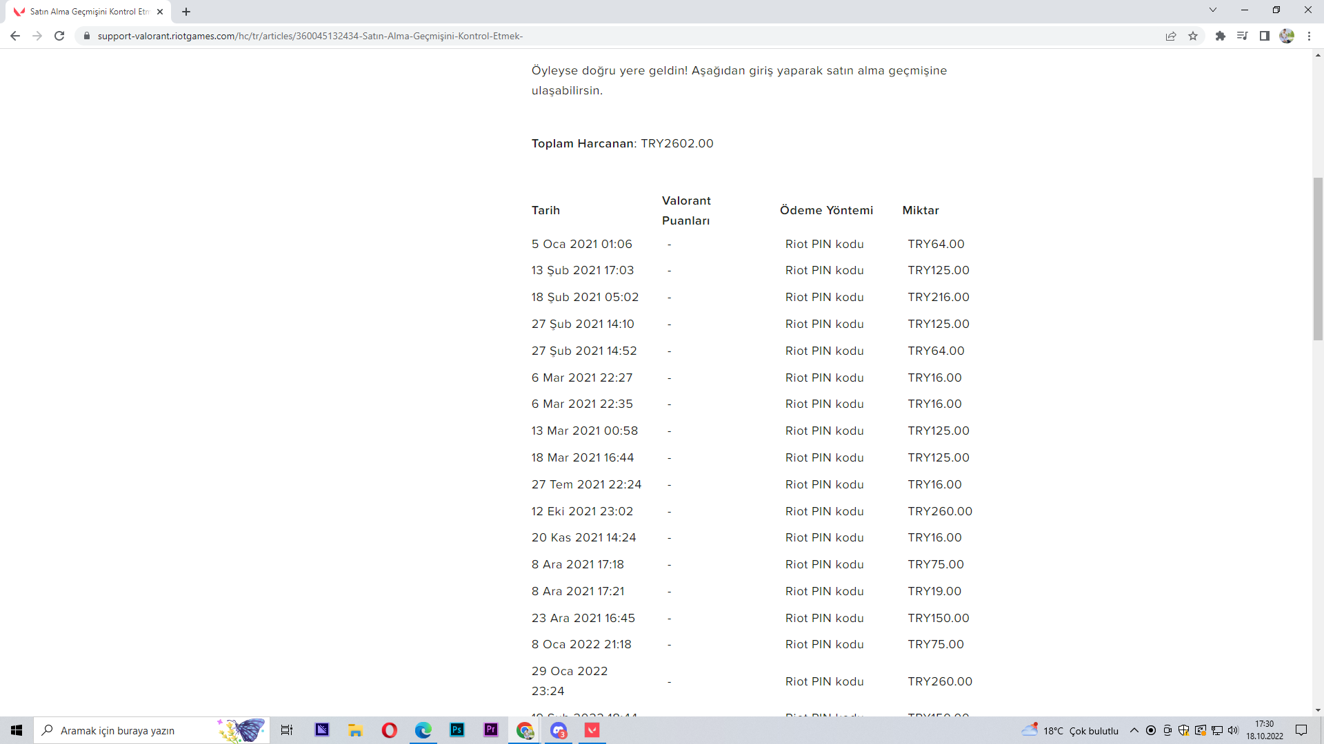The height and width of the screenshot is (744, 1324).
Task: Launch Adobe Media Encoder from taskbar
Action: pos(322,730)
